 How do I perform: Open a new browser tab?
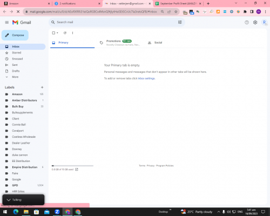(208, 3)
